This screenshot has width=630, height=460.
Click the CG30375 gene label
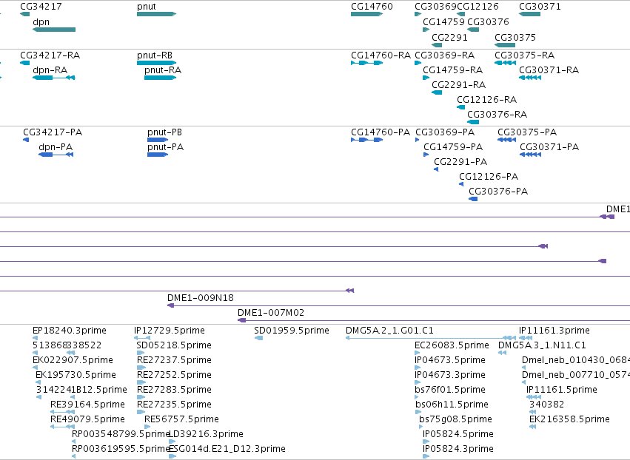point(515,37)
